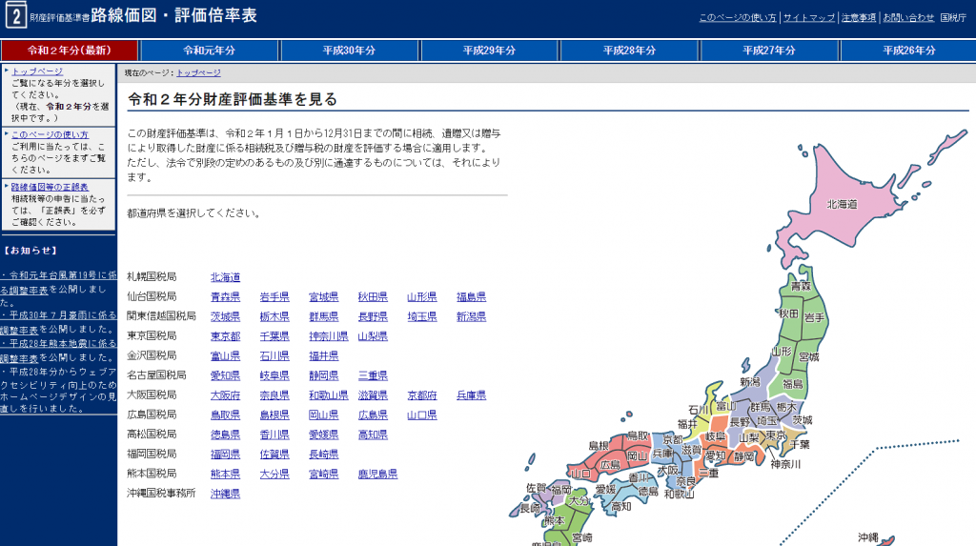The height and width of the screenshot is (546, 976).
Task: Click 島根 region on the map
Action: (x=599, y=446)
